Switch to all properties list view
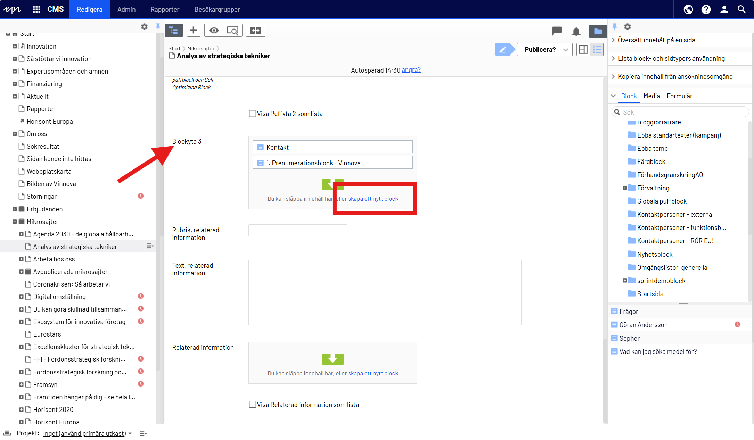754x440 pixels. [x=597, y=50]
